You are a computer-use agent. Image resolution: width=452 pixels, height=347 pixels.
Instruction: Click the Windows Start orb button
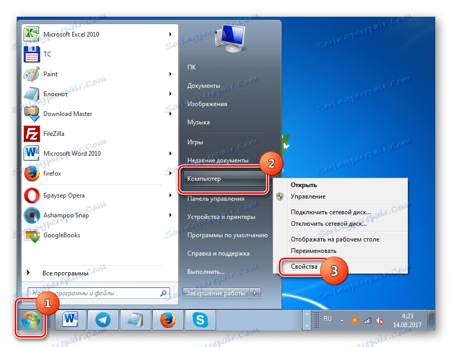pyautogui.click(x=30, y=320)
